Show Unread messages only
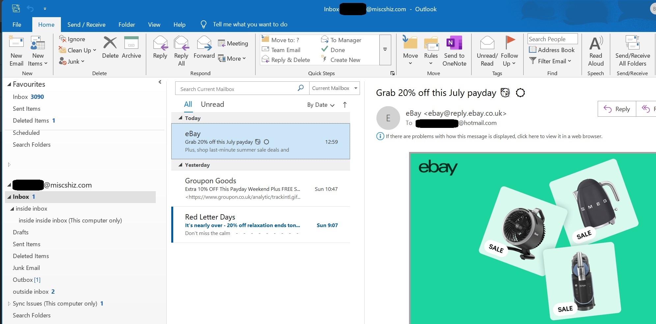The height and width of the screenshot is (324, 656). click(212, 104)
